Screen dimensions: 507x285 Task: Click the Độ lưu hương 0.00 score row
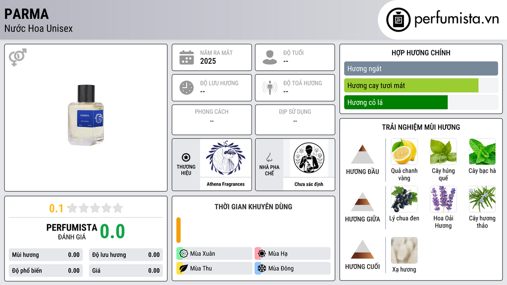pyautogui.click(x=126, y=255)
